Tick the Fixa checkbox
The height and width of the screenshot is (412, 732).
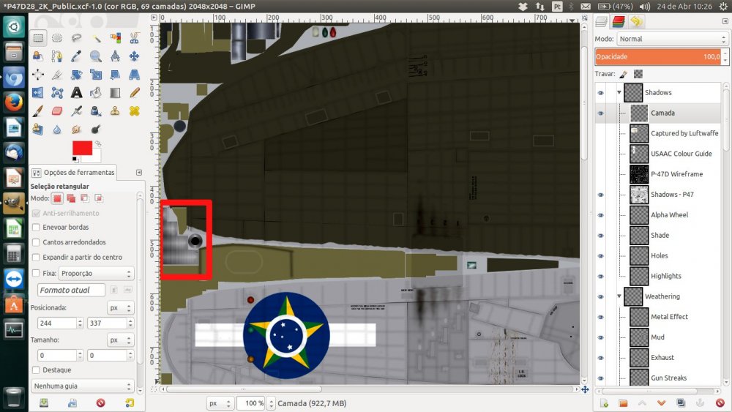(x=36, y=273)
